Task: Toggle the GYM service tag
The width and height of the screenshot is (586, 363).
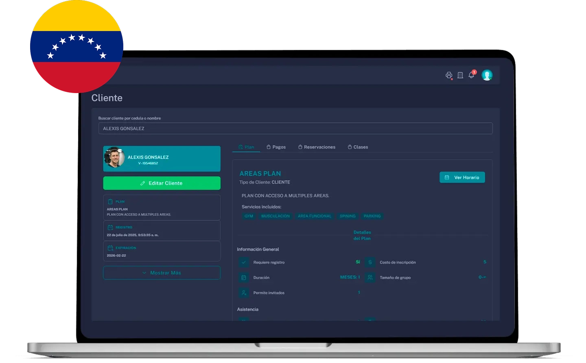Action: coord(249,216)
